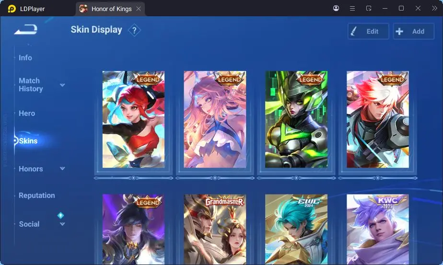This screenshot has width=443, height=265.
Task: Expand the Honors chevron
Action: (62, 168)
